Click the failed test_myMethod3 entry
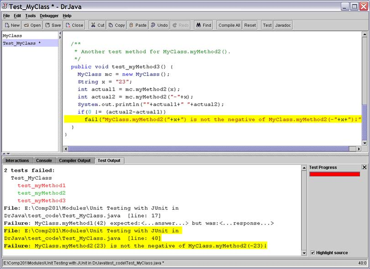 (42, 200)
